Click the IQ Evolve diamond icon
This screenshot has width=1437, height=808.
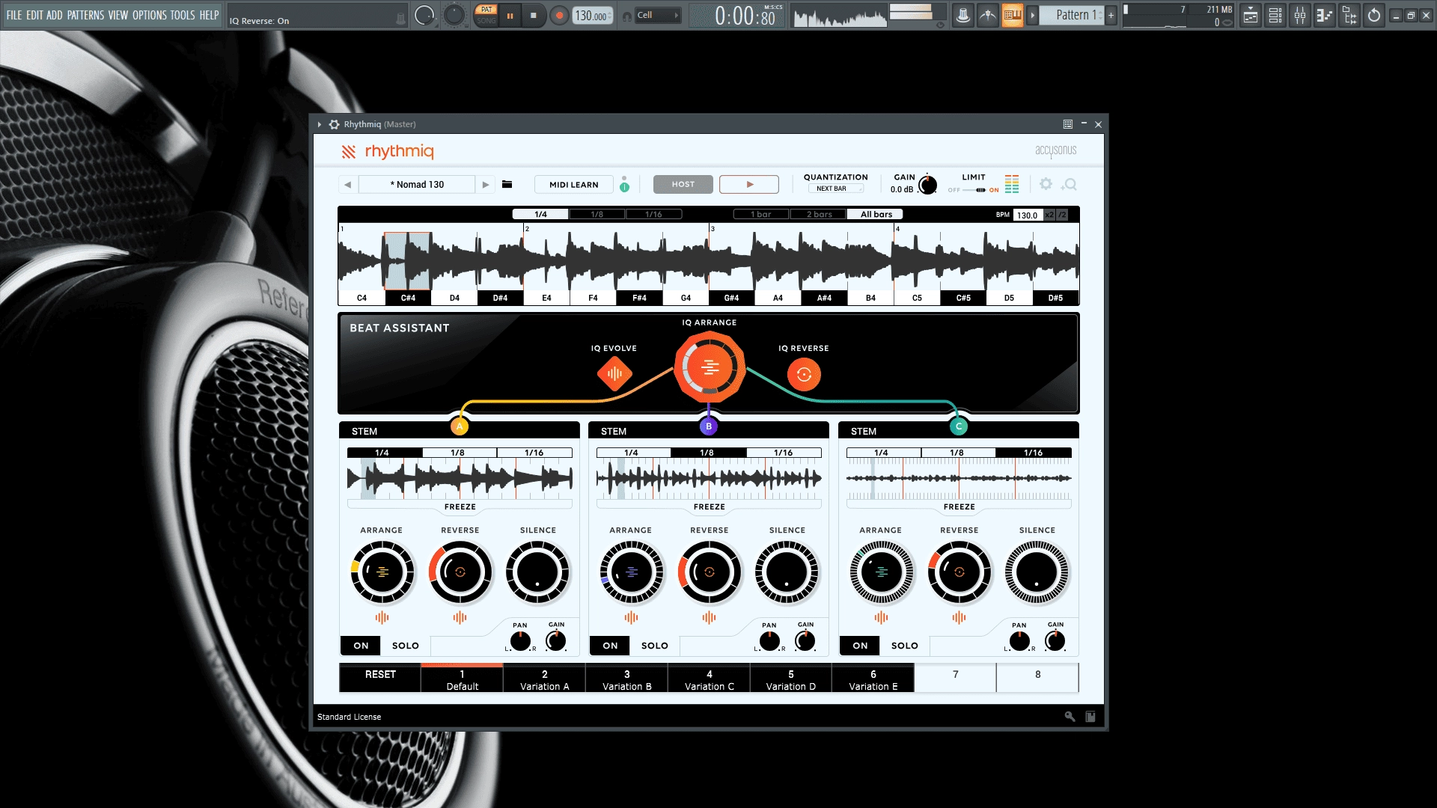click(x=614, y=373)
